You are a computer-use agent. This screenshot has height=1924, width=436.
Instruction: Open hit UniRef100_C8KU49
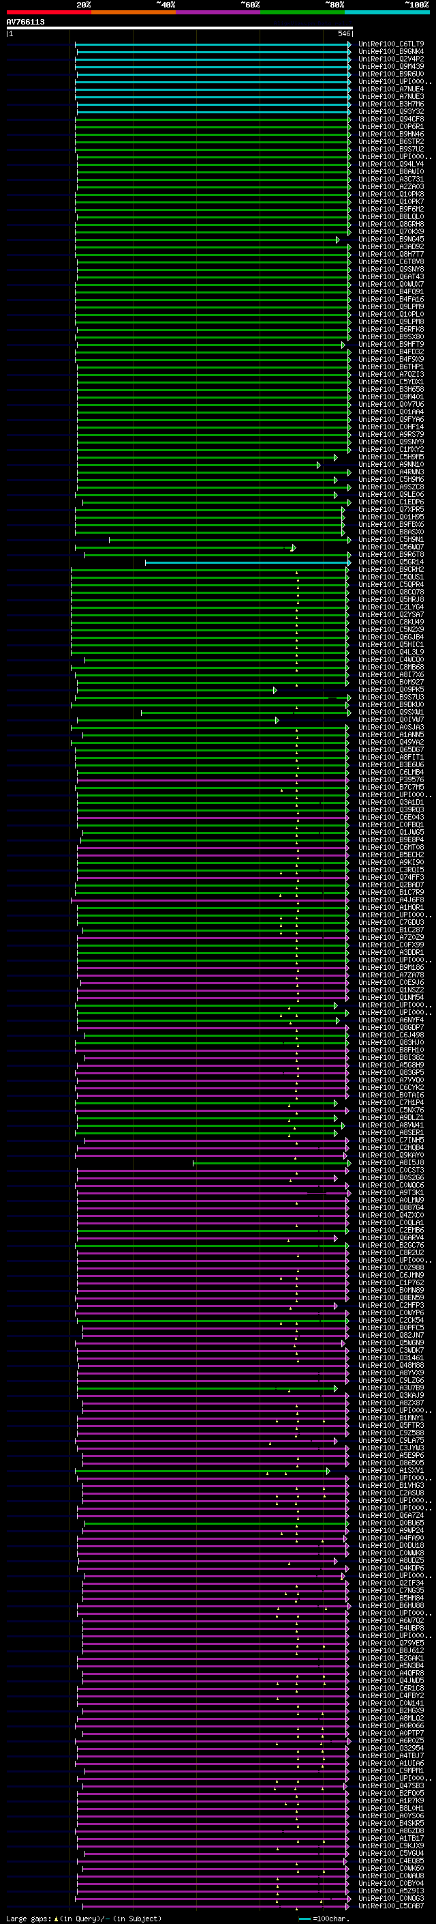[390, 621]
